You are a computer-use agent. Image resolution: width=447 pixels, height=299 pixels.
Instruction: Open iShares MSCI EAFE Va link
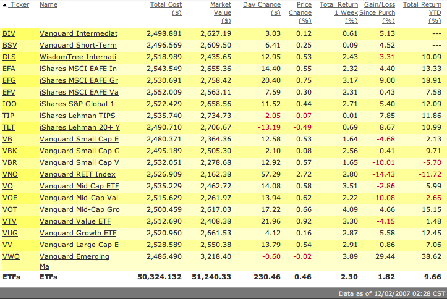[79, 92]
